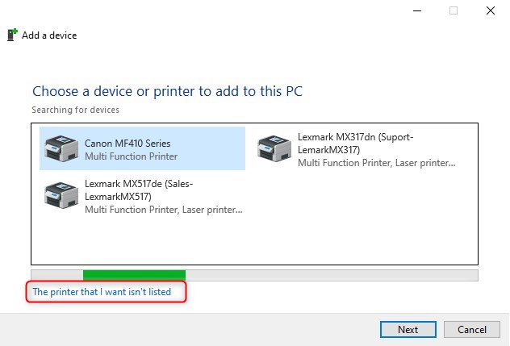Click the Add a device window title text

click(x=49, y=35)
